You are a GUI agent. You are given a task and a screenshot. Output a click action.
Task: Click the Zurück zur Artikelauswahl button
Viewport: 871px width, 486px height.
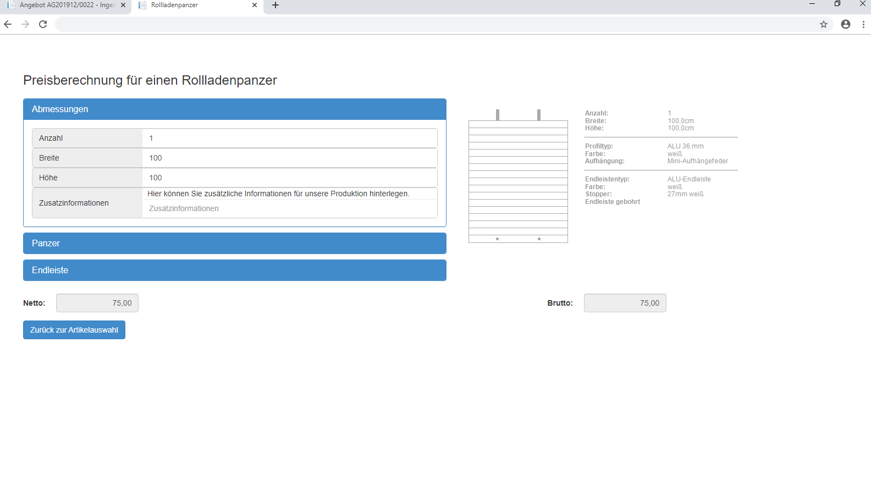(74, 330)
